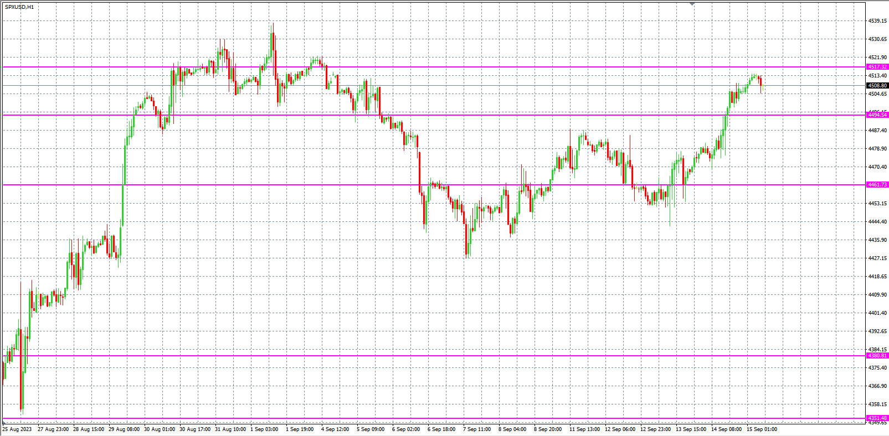Select the 4461.73 magenta price label
The width and height of the screenshot is (889, 436).
pos(877,185)
